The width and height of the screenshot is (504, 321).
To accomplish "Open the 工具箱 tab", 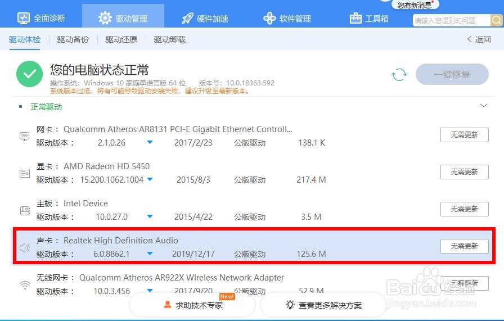I will (x=369, y=19).
